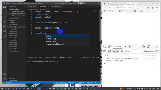The width and height of the screenshot is (161, 90).
Task: Split the terminal panel
Action: 91,57
